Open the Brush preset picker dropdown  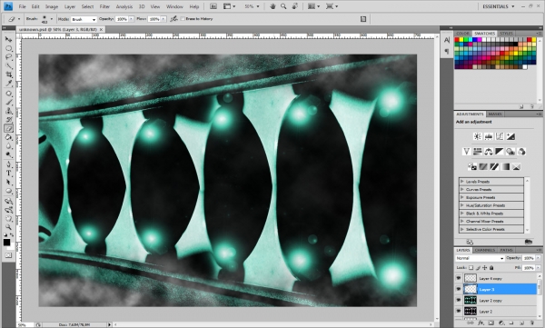(52, 19)
